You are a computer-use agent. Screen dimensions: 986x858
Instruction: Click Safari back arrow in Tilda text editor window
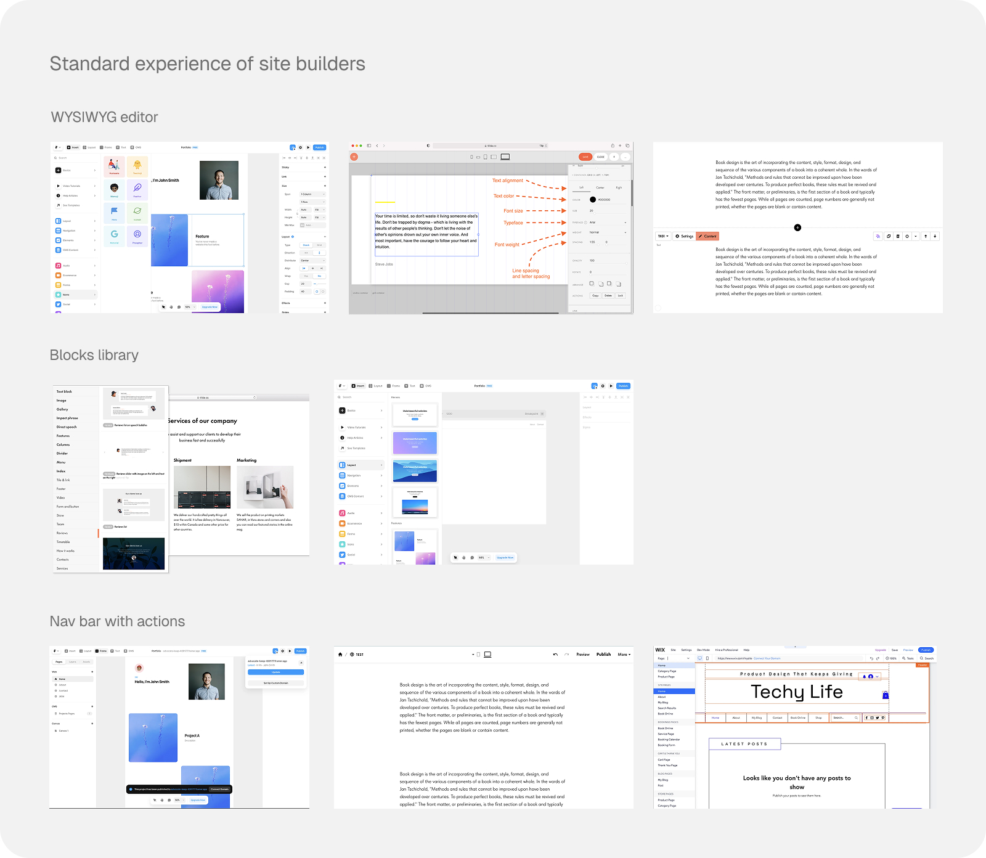click(x=377, y=146)
